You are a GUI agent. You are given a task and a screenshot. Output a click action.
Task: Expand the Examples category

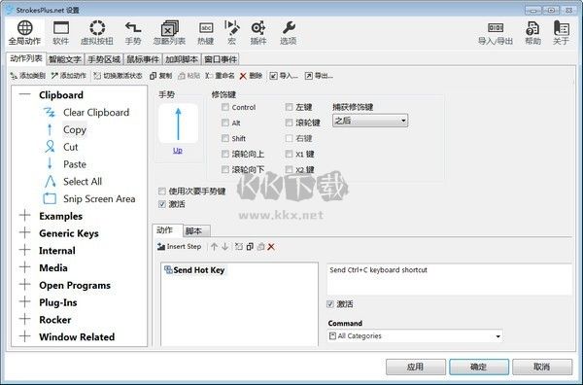(25, 216)
